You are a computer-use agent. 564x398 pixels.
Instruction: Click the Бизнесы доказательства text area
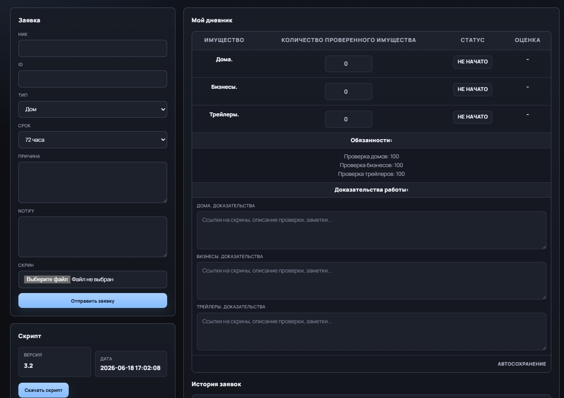point(371,281)
